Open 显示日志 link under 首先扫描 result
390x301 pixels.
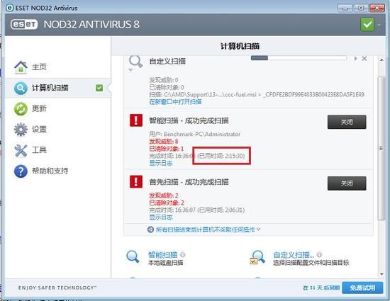tap(161, 217)
